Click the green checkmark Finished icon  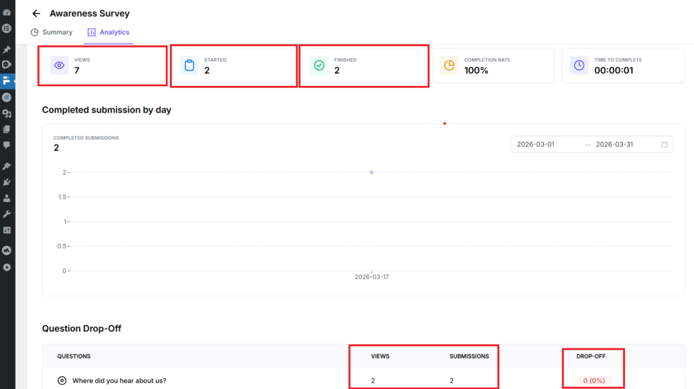coord(319,66)
